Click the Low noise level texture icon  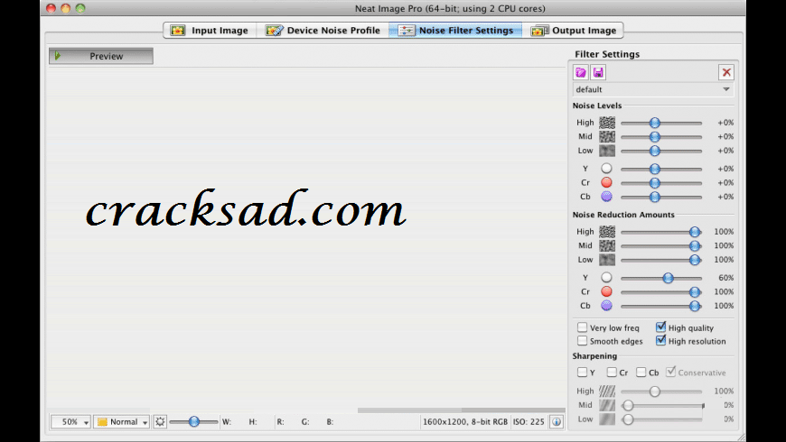607,150
